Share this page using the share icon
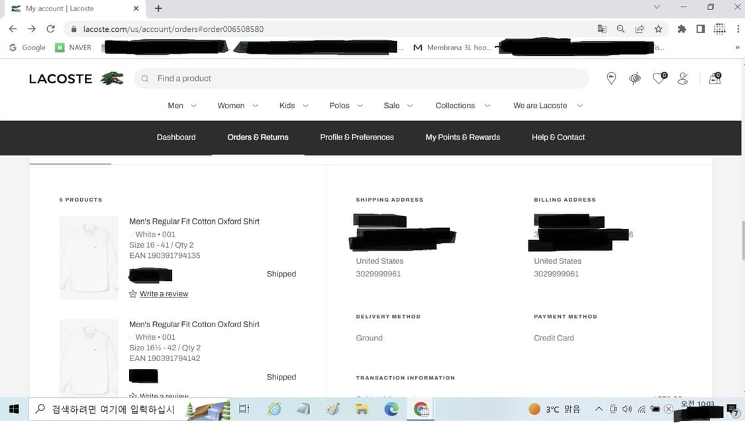This screenshot has width=745, height=439. (x=640, y=29)
